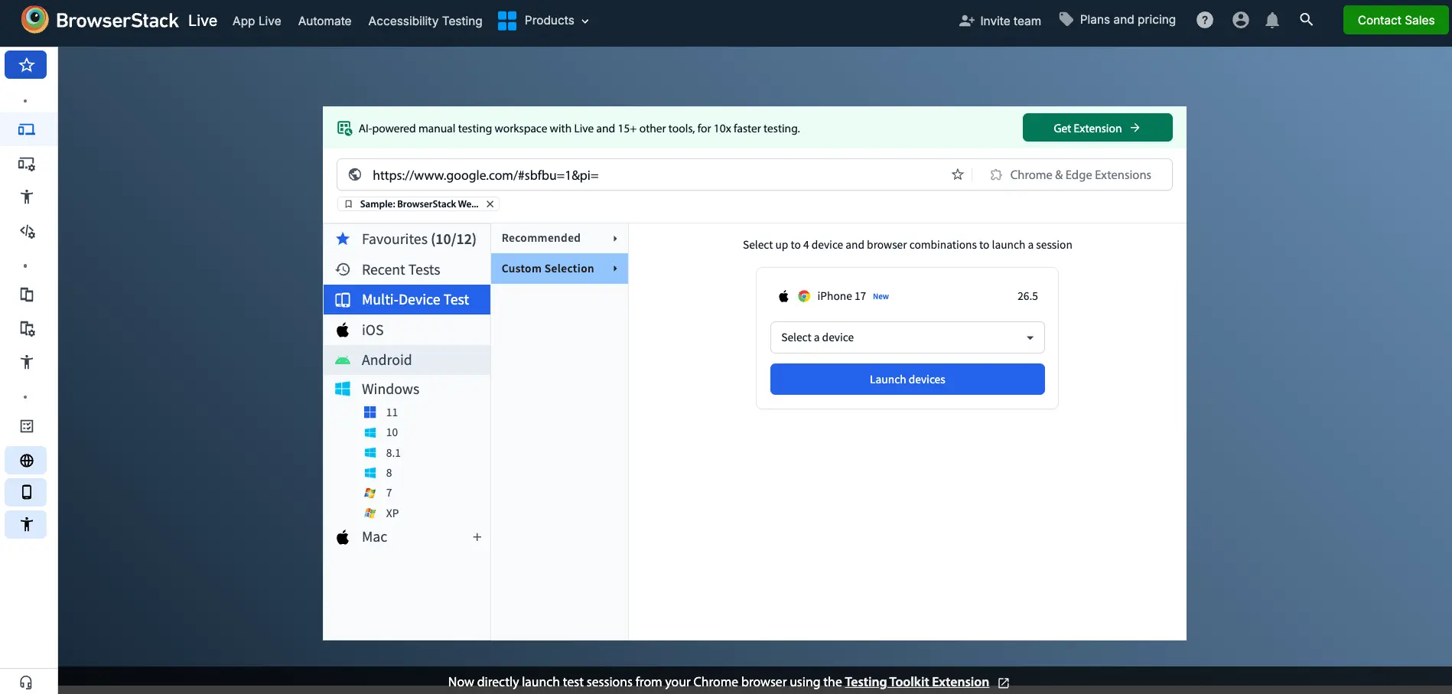Open the blue star quick-launch button in sidebar
The height and width of the screenshot is (694, 1452).
tap(26, 65)
